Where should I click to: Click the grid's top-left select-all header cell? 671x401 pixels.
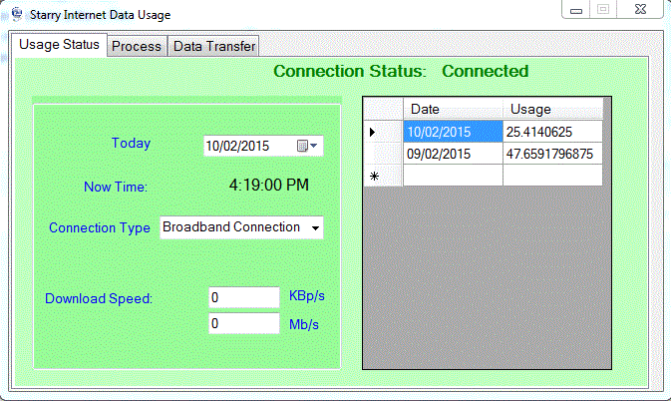(x=383, y=109)
